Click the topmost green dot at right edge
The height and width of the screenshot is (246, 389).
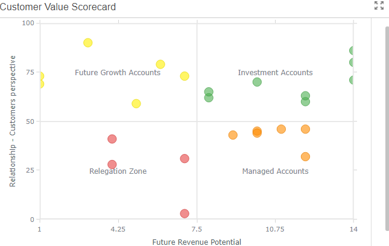353,51
